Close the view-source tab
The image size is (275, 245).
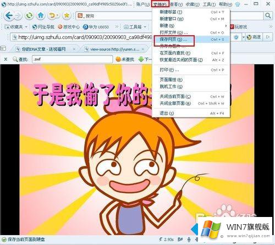pos(143,49)
